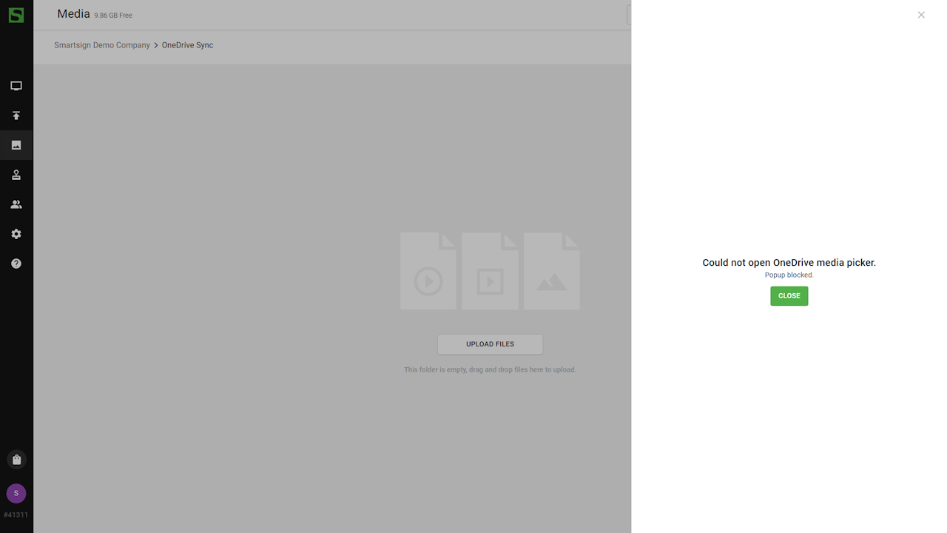The width and height of the screenshot is (947, 533).
Task: Dismiss the side panel with the X
Action: pyautogui.click(x=921, y=15)
